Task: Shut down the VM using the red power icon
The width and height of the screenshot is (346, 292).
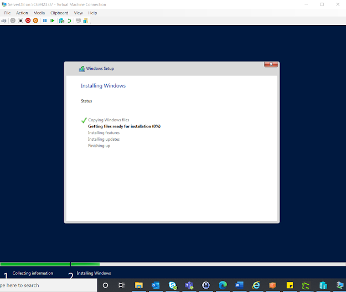Action: click(28, 21)
